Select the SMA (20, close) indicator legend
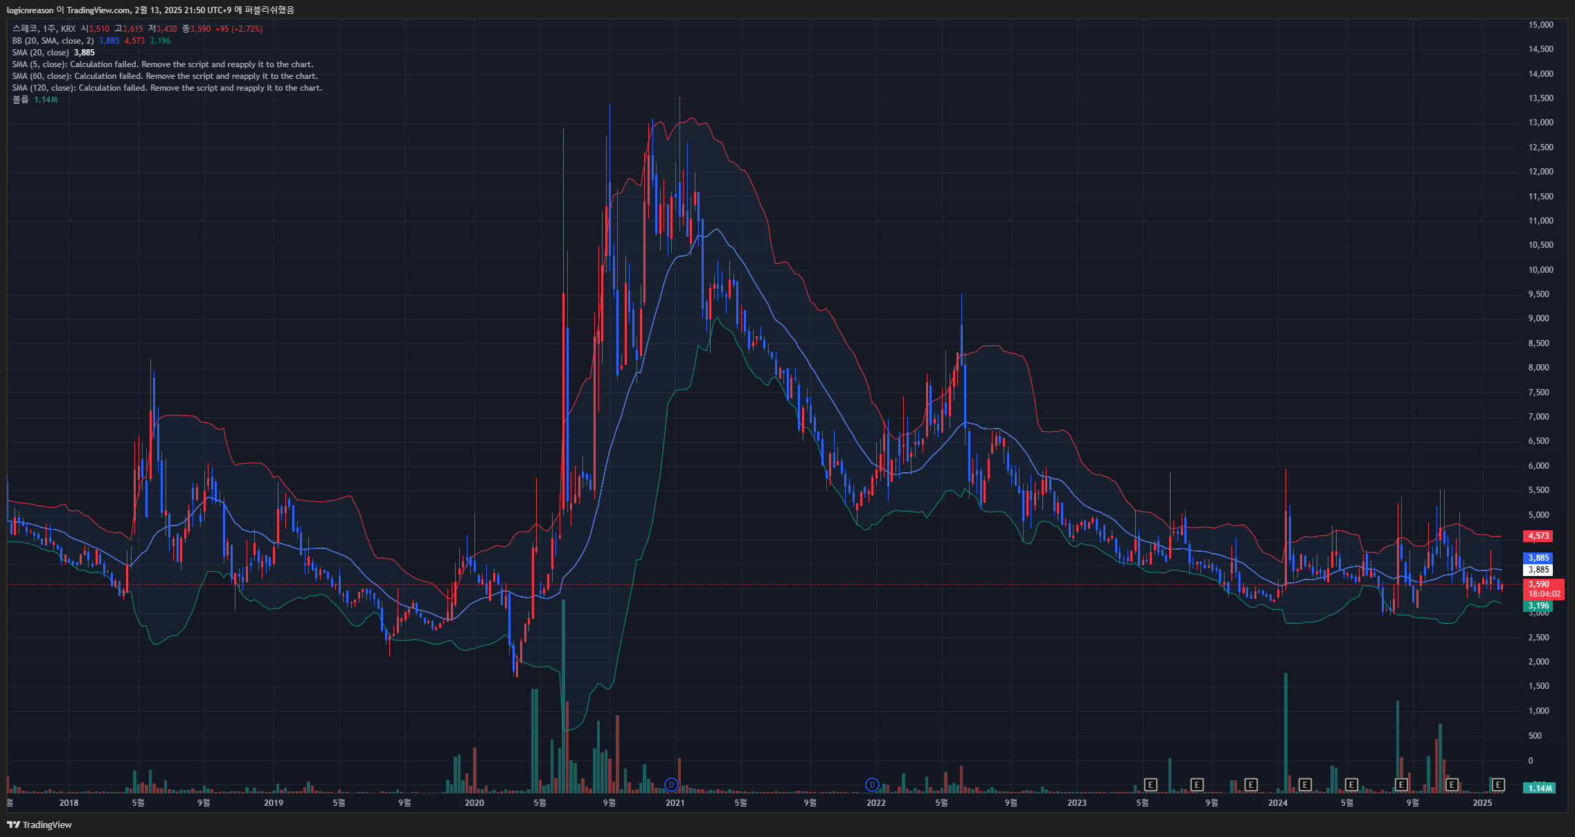This screenshot has height=837, width=1575. click(40, 53)
